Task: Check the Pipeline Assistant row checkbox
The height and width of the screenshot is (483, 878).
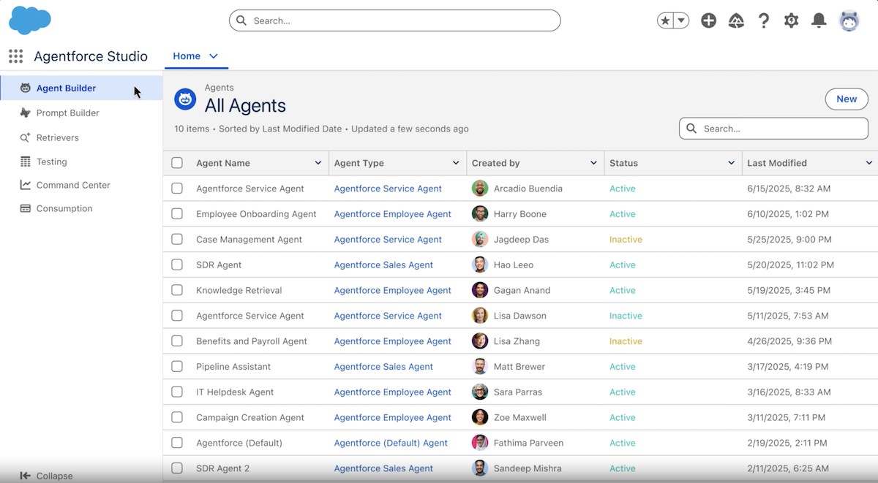Action: tap(177, 367)
